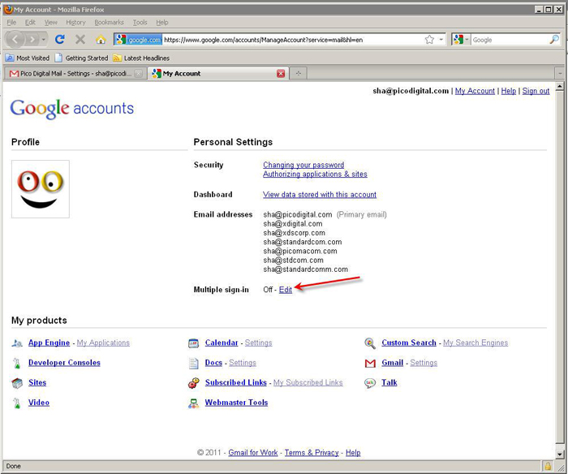Open Gmail Settings link

[x=424, y=363]
